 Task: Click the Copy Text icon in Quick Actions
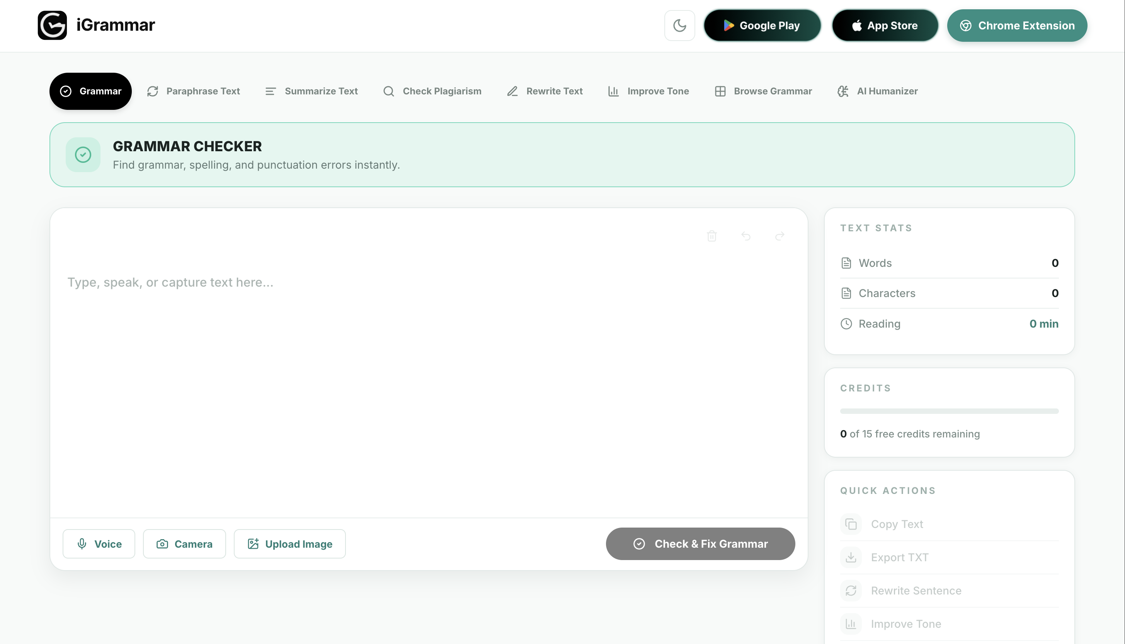(851, 524)
